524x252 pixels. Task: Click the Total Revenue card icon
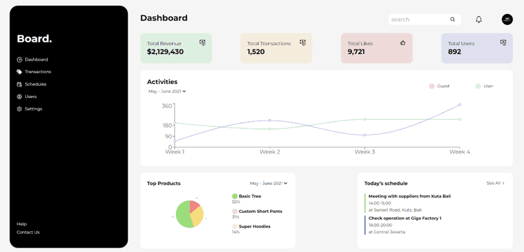coord(202,43)
